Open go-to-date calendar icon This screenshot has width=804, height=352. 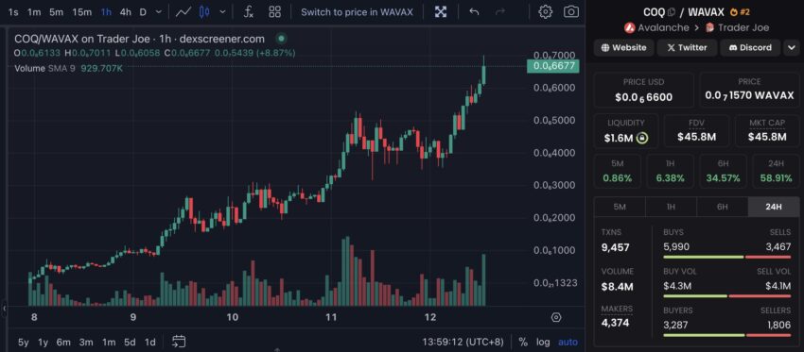179,342
